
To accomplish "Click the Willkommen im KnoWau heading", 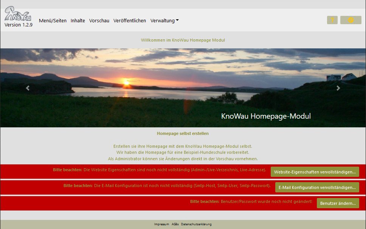I will pos(183,40).
